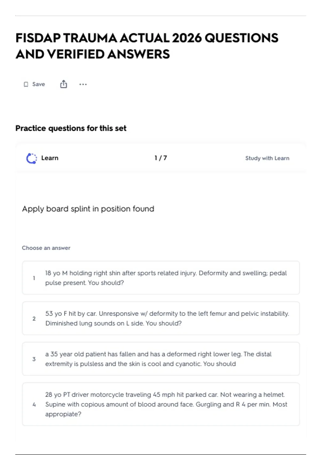Open the three-dot more options menu
The height and width of the screenshot is (455, 321).
(x=83, y=84)
